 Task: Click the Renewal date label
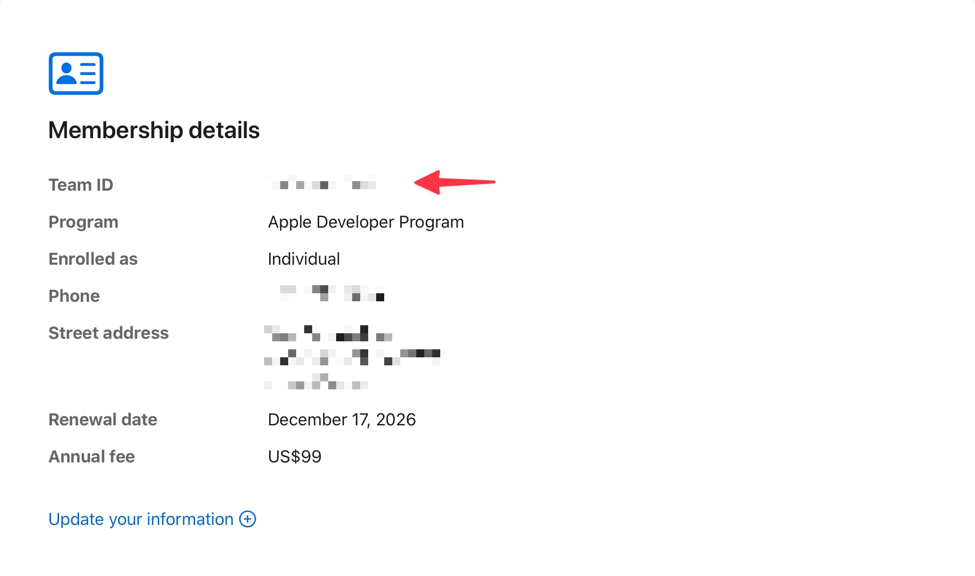coord(103,419)
